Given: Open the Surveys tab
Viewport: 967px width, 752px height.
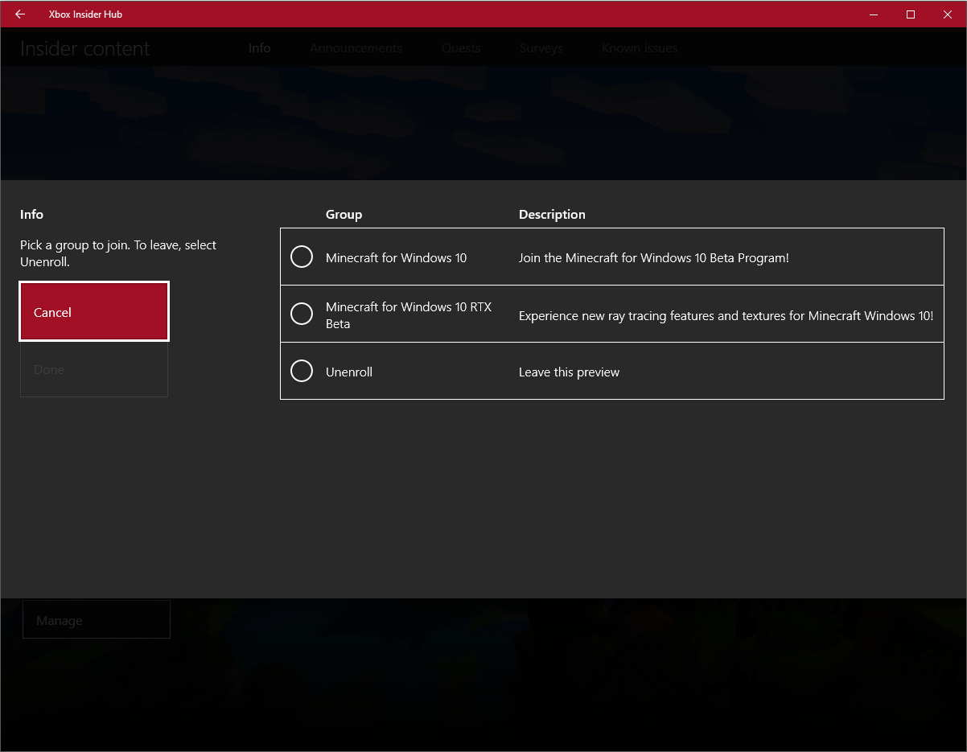Looking at the screenshot, I should coord(541,48).
